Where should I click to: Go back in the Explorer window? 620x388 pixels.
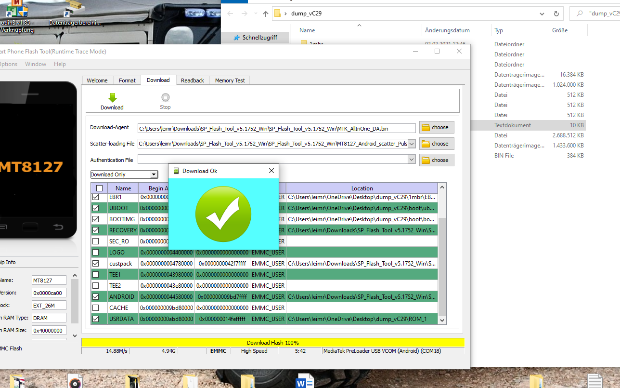[x=230, y=13]
